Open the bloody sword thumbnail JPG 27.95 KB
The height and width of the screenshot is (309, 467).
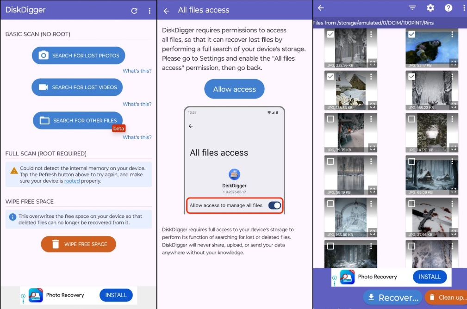click(432, 217)
